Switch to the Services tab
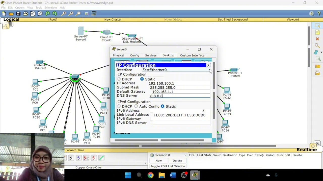 point(151,55)
